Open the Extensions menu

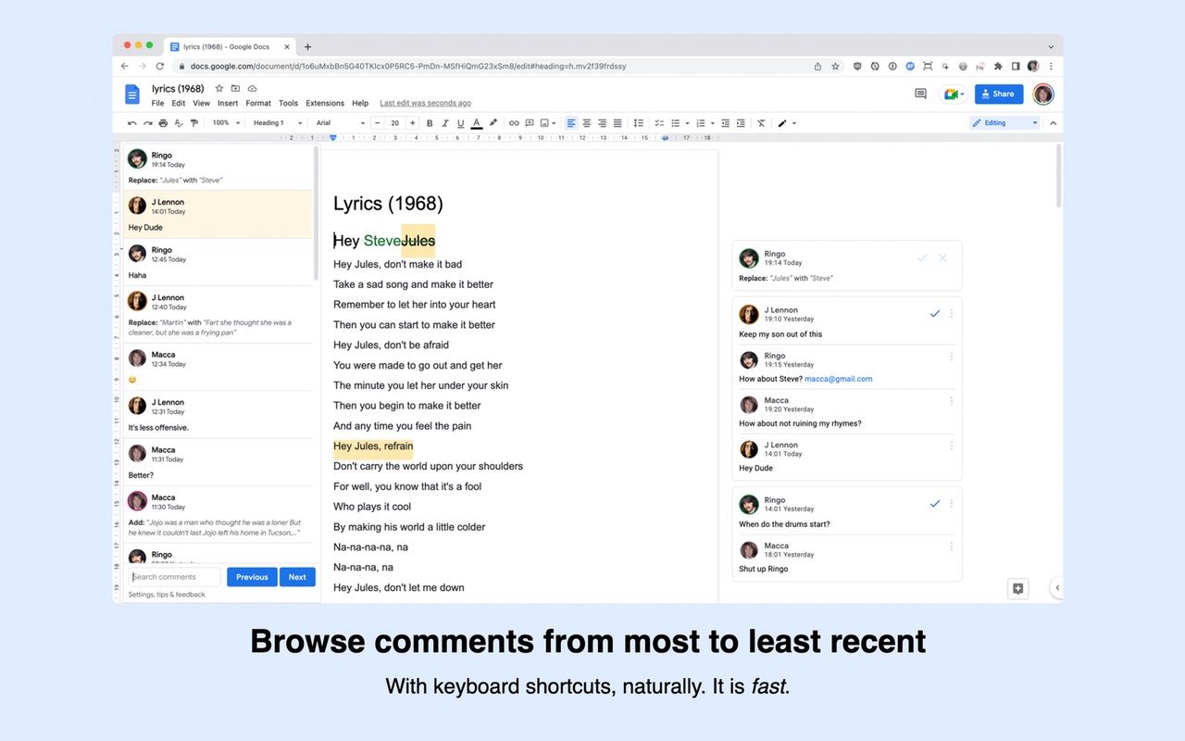(x=325, y=103)
